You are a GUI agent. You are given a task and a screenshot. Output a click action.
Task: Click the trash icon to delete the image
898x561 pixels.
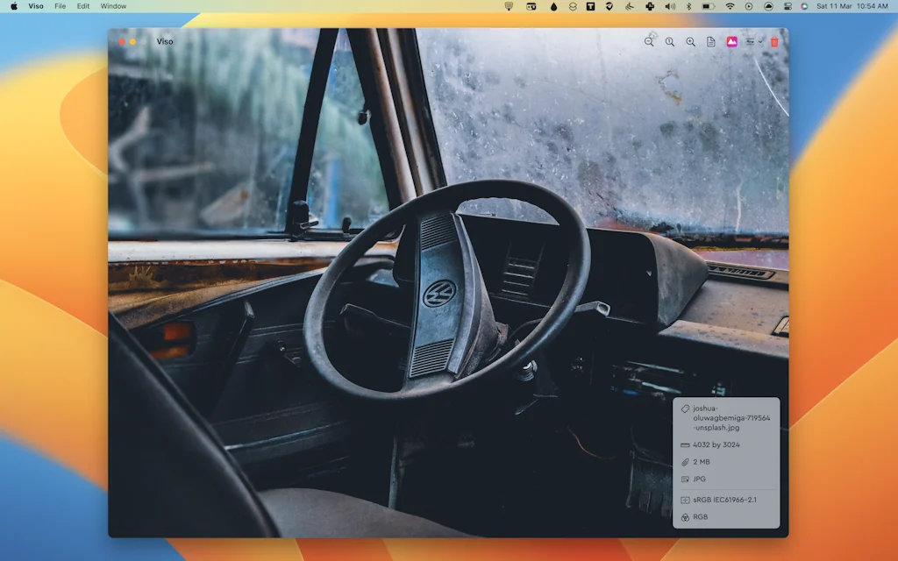coord(775,41)
